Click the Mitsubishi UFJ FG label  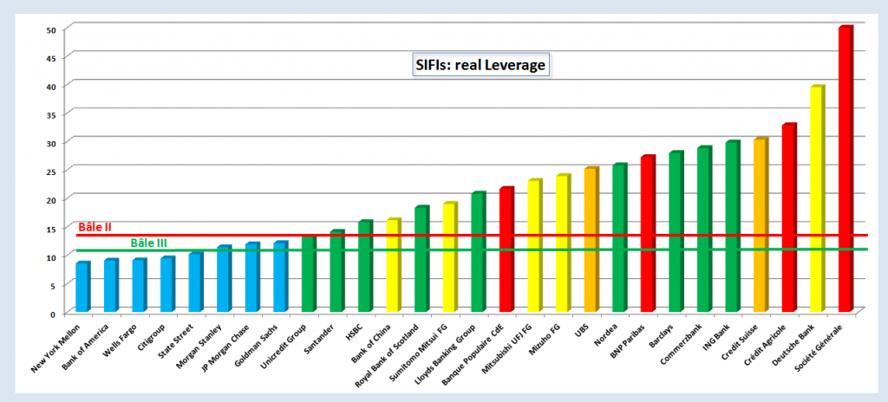coord(509,350)
